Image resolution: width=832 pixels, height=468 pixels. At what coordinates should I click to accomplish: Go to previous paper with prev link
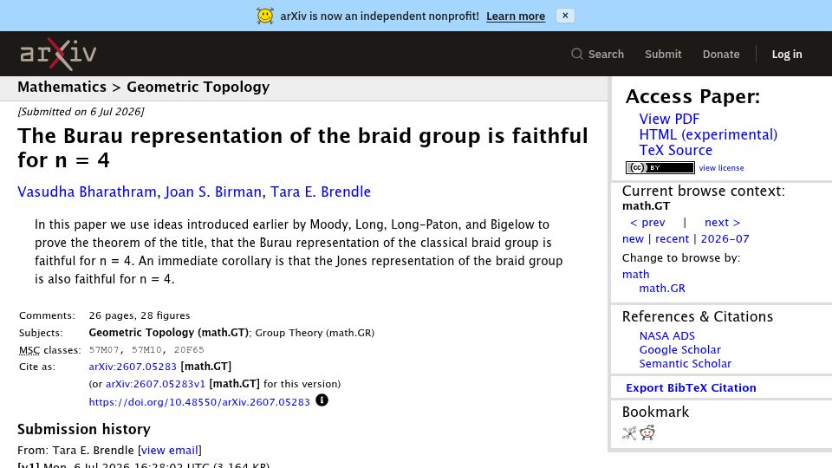tap(647, 223)
